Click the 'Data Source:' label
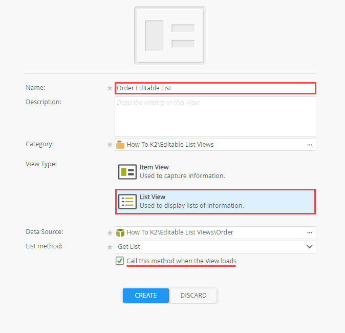The width and height of the screenshot is (345, 333). pyautogui.click(x=45, y=232)
